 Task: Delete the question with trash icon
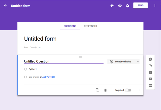pyautogui.click(x=105, y=90)
